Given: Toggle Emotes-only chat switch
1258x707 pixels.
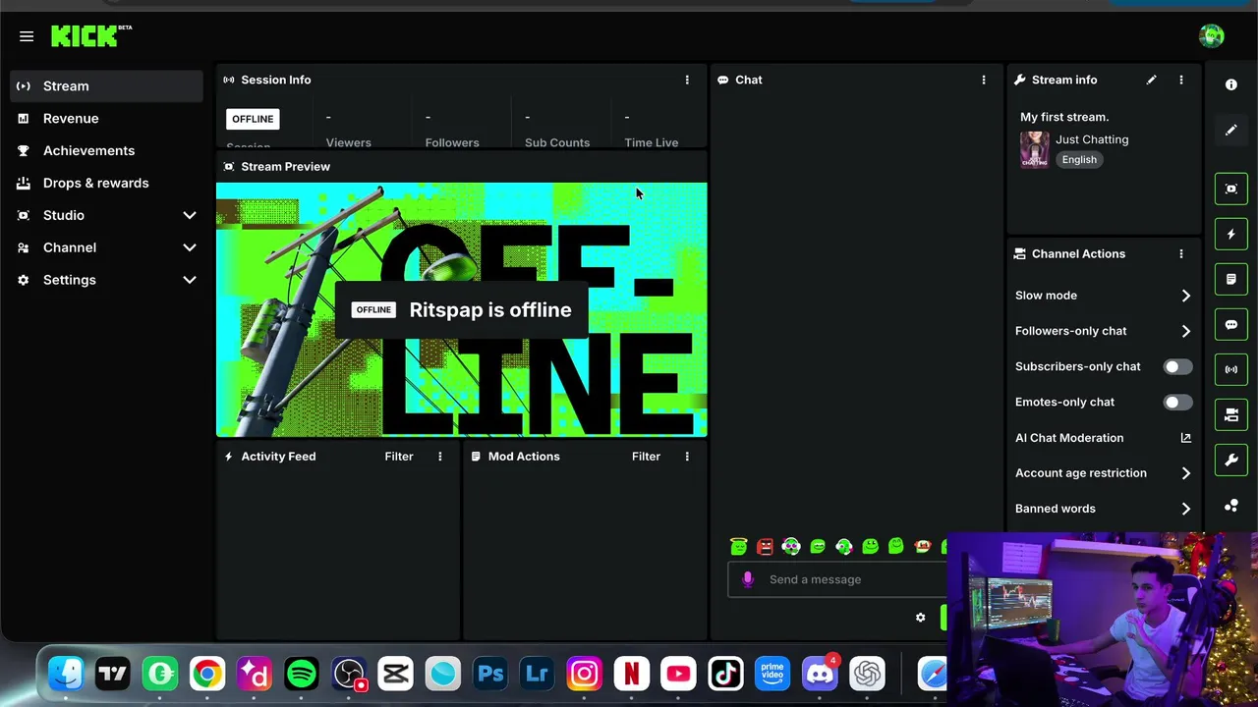Looking at the screenshot, I should pyautogui.click(x=1177, y=402).
